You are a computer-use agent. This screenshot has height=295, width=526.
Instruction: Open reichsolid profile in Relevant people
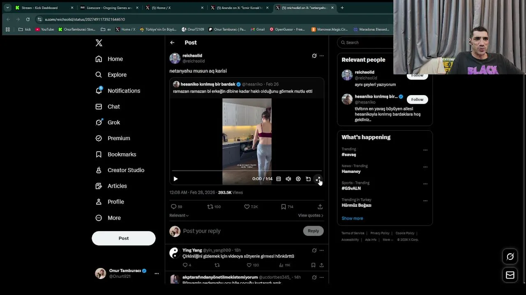click(365, 73)
